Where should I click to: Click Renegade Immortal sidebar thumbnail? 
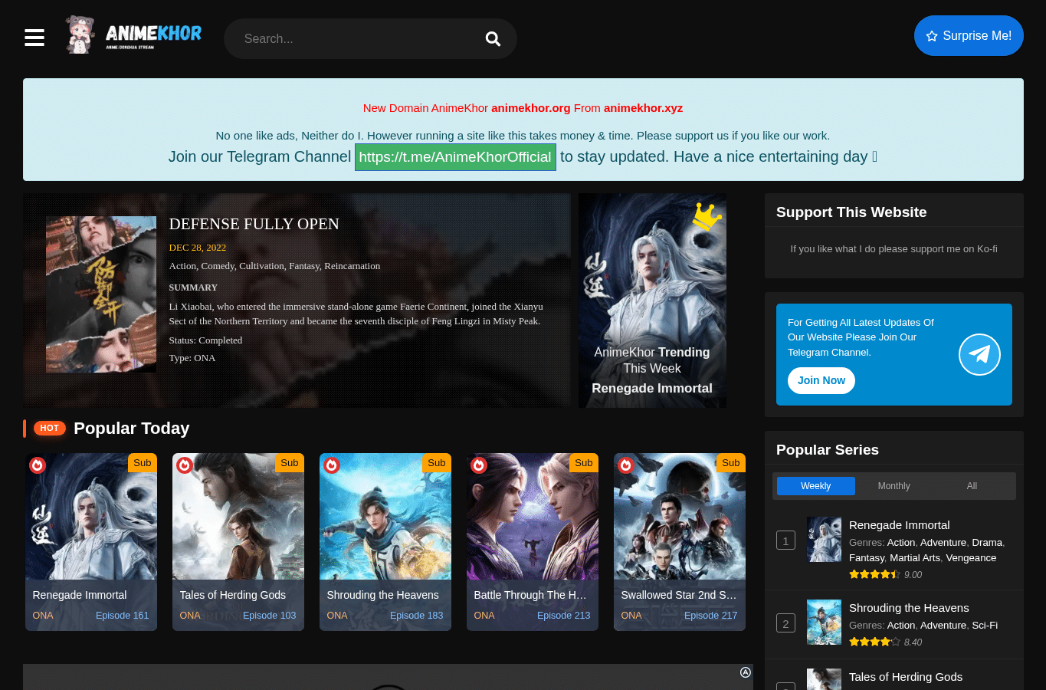click(824, 539)
